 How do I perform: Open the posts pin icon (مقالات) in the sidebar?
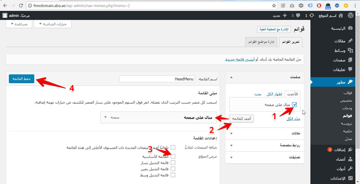tap(350, 41)
